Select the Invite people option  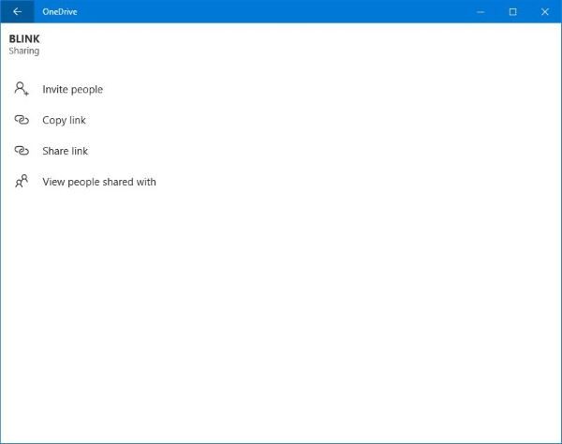(73, 89)
